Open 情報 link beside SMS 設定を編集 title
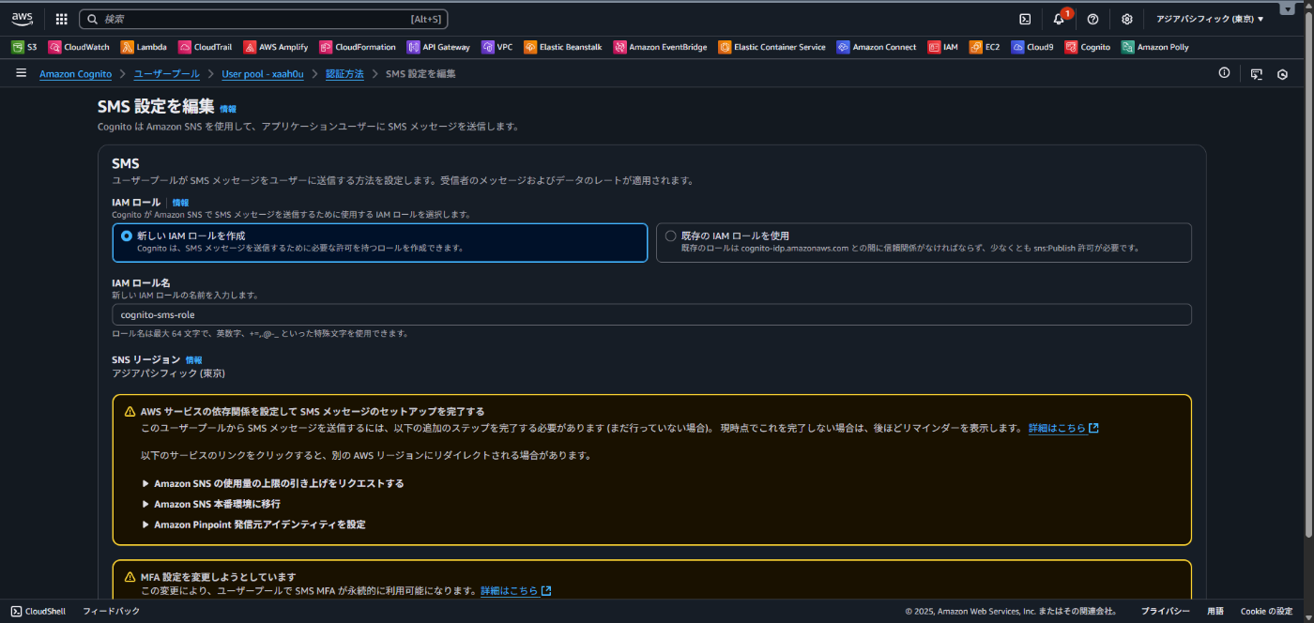Screen dimensions: 1314x623 228,109
